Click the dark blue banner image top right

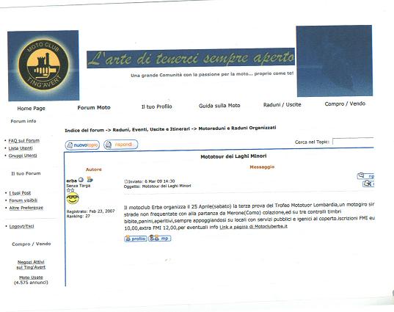pyautogui.click(x=335, y=61)
